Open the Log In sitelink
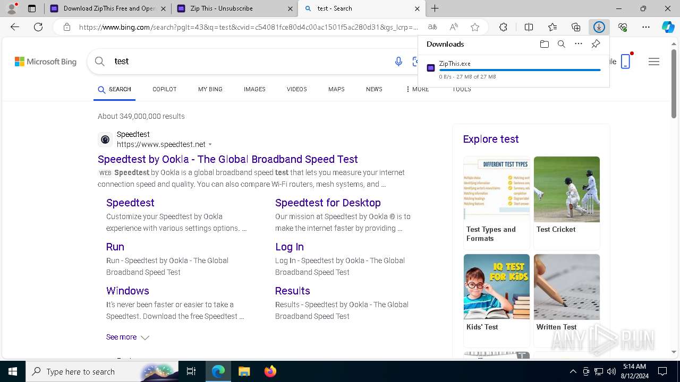This screenshot has width=680, height=382. 290,247
